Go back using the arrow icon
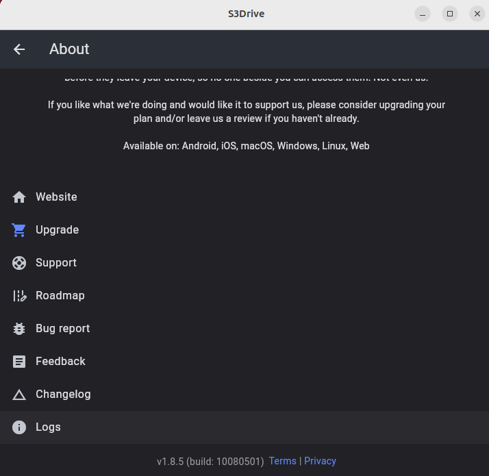This screenshot has height=476, width=489. pyautogui.click(x=19, y=49)
